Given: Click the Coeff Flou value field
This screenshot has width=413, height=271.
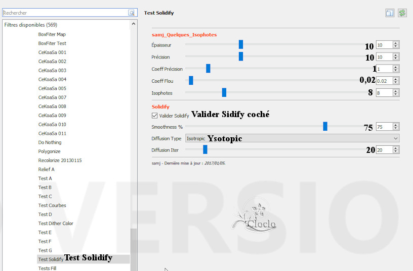Looking at the screenshot, I should (384, 81).
